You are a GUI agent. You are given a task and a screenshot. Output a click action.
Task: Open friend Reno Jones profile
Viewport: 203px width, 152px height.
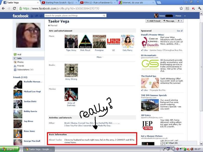coord(29,131)
